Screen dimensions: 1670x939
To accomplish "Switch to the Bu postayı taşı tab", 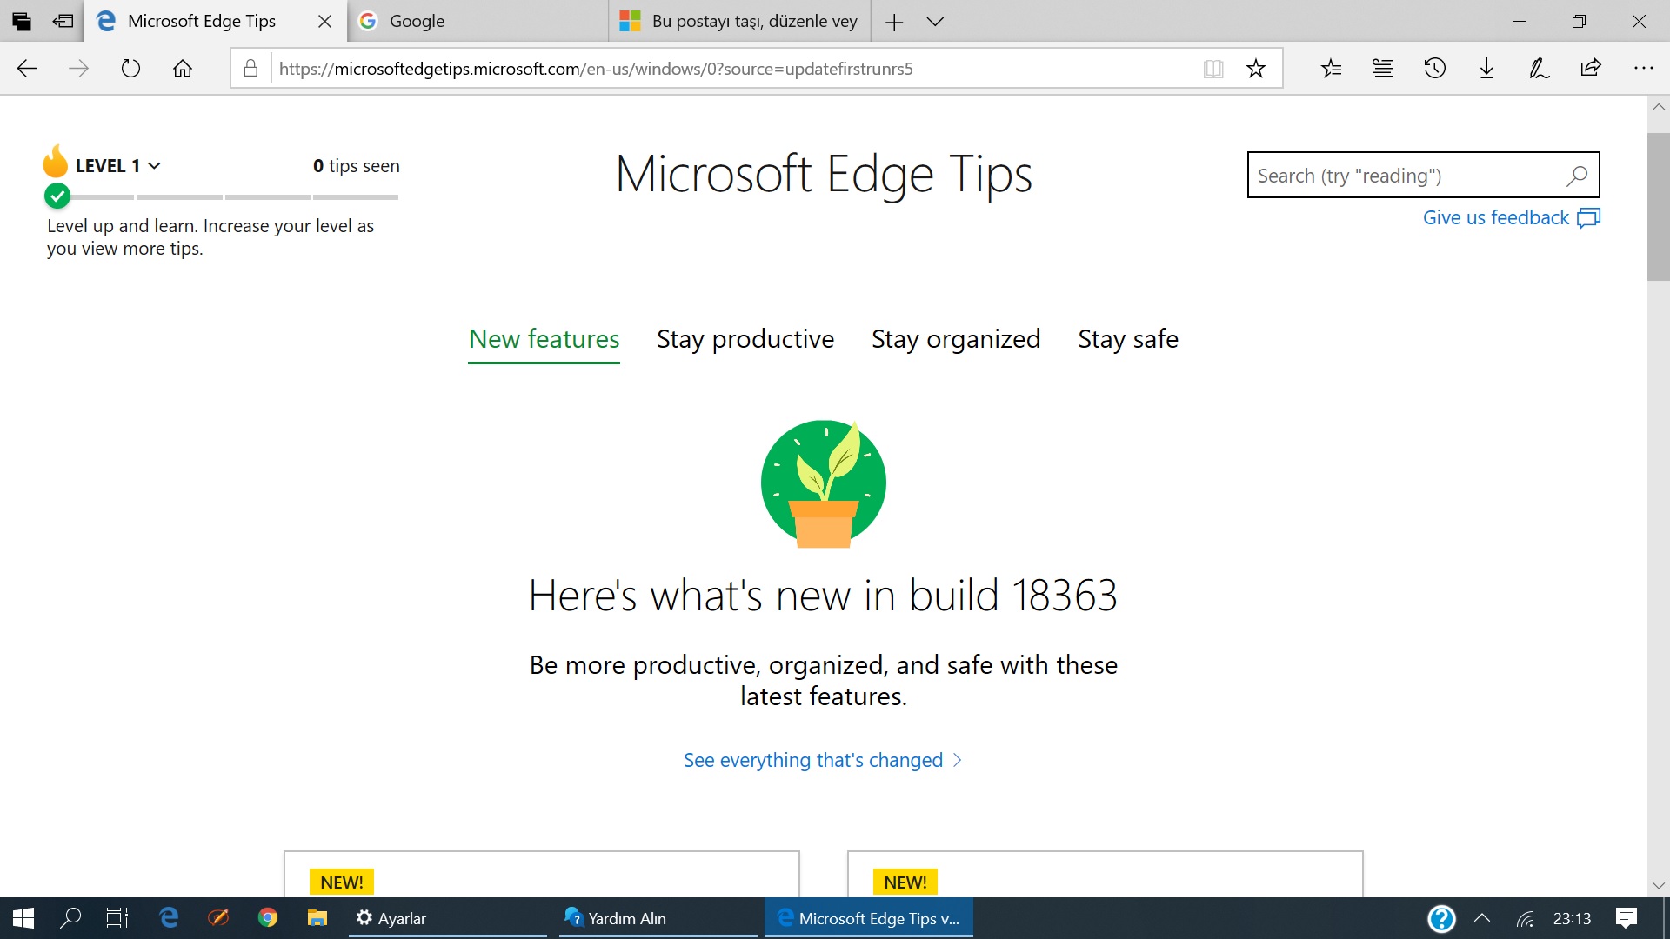I will click(x=739, y=22).
